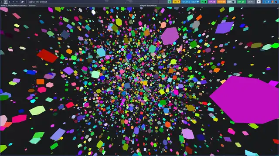
Task: Click the grey status block with circle icon
Action: [x=231, y=2]
